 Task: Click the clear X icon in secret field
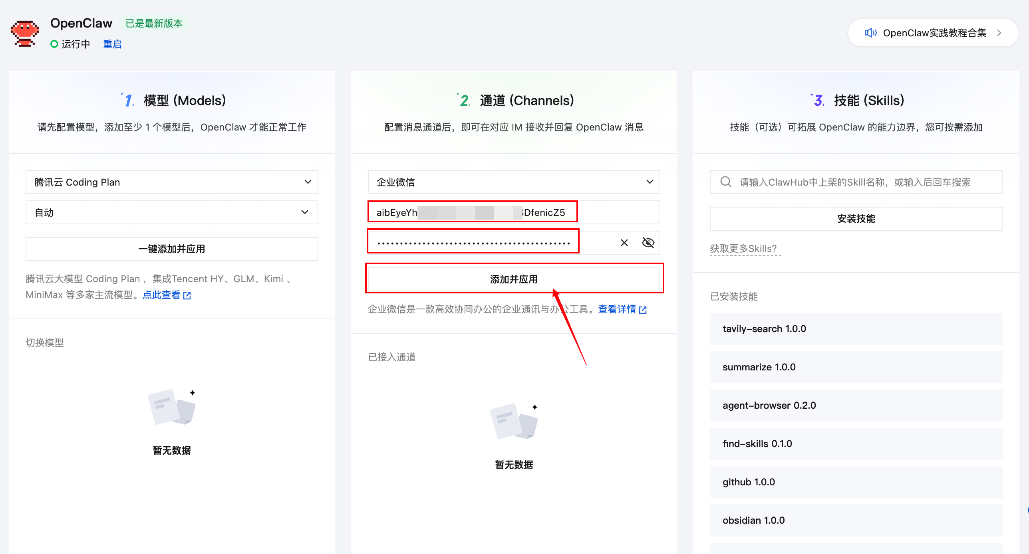point(624,243)
